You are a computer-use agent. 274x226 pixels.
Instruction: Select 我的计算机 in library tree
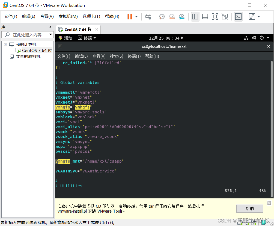pyautogui.click(x=26, y=45)
